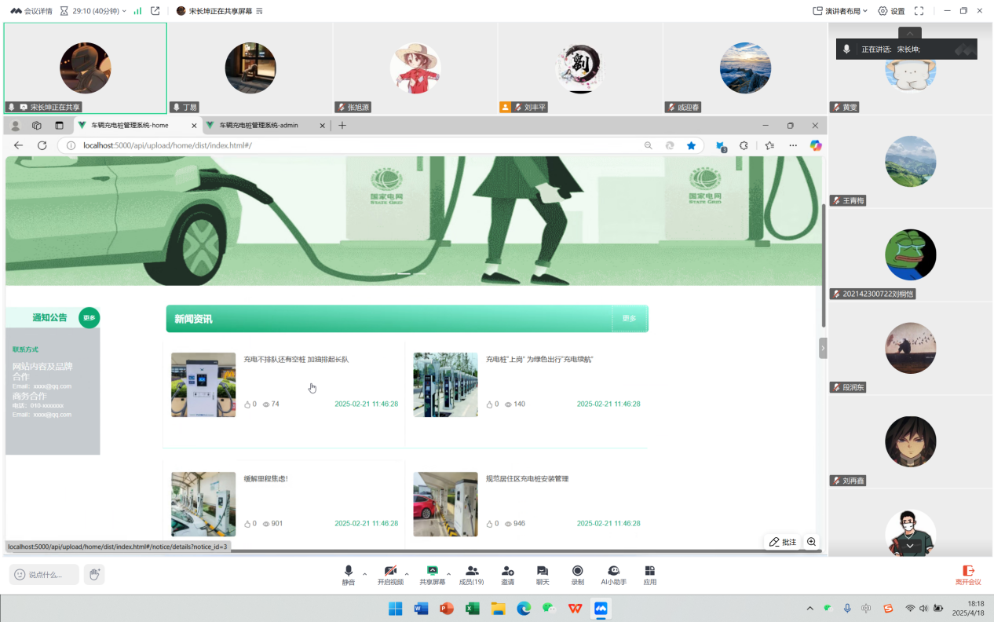Enter full screen using the top-bar icon
Viewport: 994px width, 622px height.
919,11
